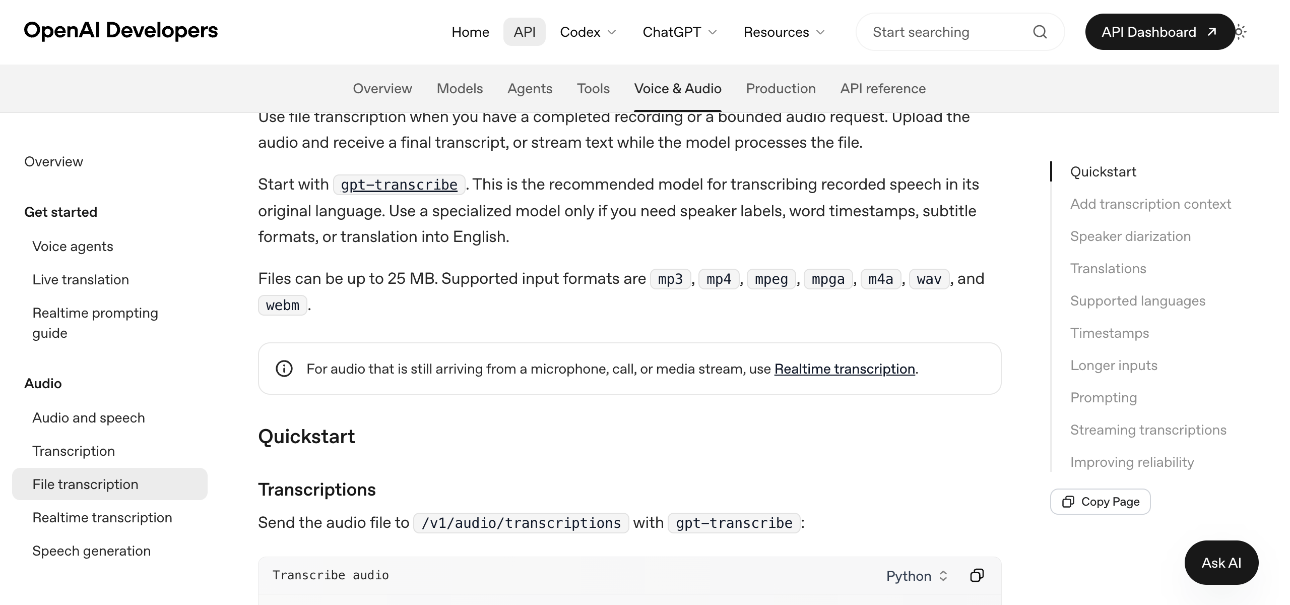Open the Ask AI assistant
Screen dimensions: 1290x605
(1221, 563)
